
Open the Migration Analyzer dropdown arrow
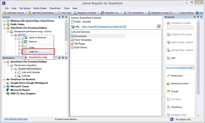point(99,13)
